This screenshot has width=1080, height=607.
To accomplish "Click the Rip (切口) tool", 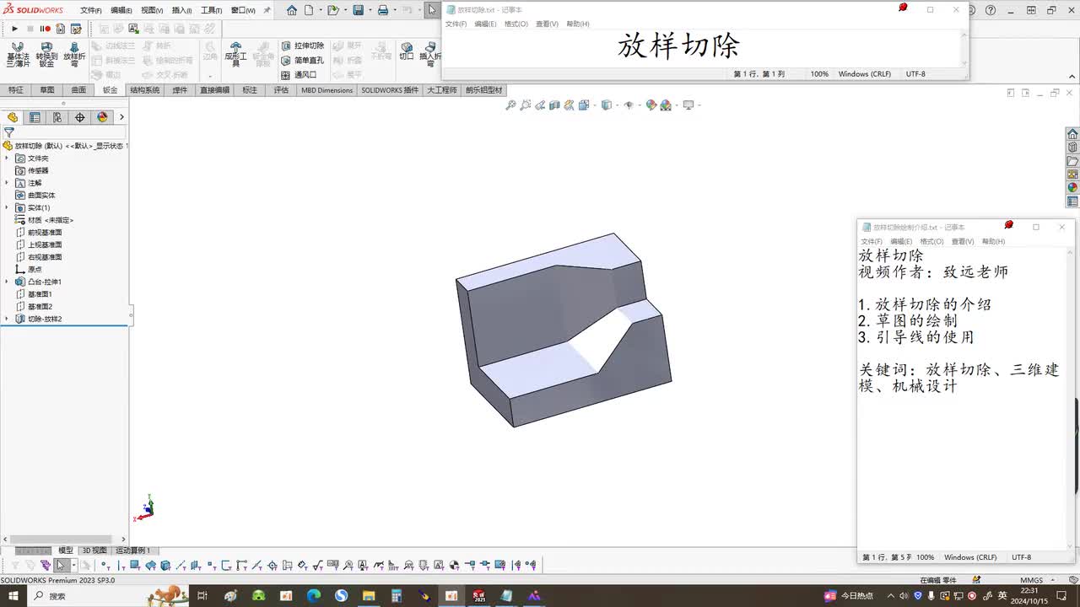I will pyautogui.click(x=407, y=51).
